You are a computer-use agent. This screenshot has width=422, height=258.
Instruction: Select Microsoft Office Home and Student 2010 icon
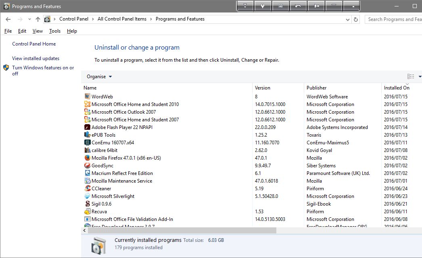coord(87,104)
